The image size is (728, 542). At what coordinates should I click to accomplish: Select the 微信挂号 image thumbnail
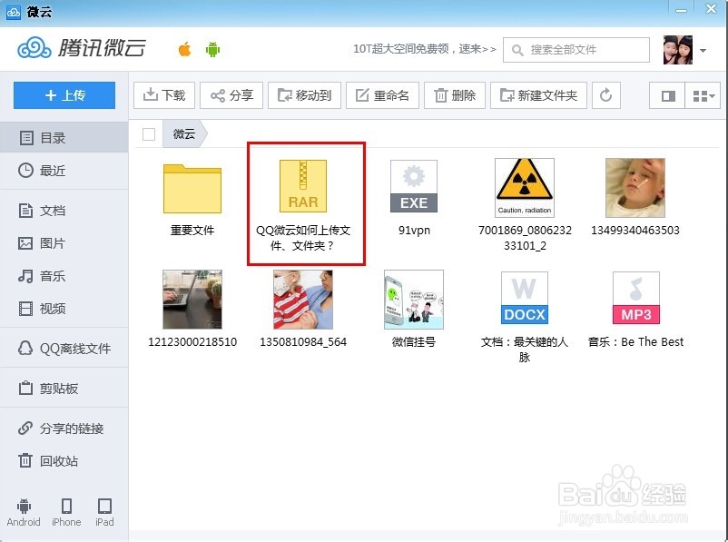(x=414, y=300)
